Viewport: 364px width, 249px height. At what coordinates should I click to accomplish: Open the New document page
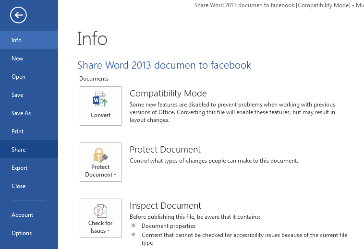(x=17, y=59)
